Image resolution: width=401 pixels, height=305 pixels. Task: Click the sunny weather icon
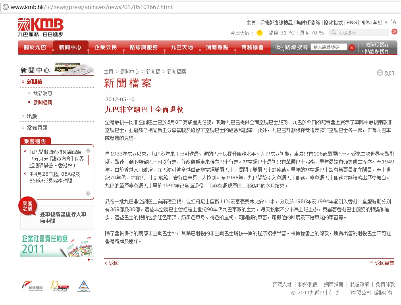coord(260,33)
